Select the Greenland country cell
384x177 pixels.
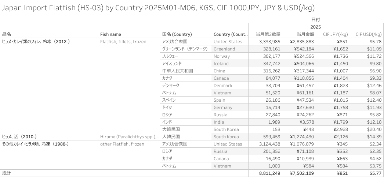(x=224, y=49)
